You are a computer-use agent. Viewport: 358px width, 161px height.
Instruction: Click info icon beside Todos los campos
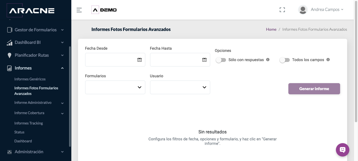coord(328,60)
